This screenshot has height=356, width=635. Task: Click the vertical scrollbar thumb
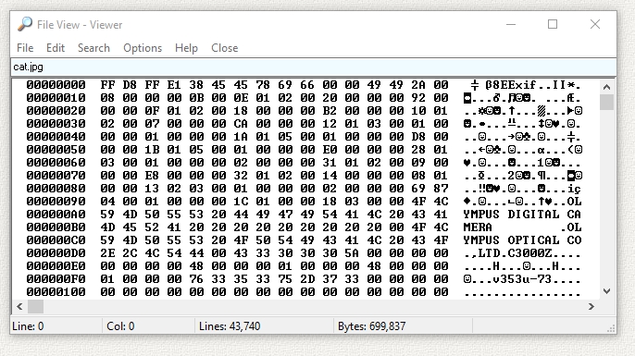(x=606, y=102)
